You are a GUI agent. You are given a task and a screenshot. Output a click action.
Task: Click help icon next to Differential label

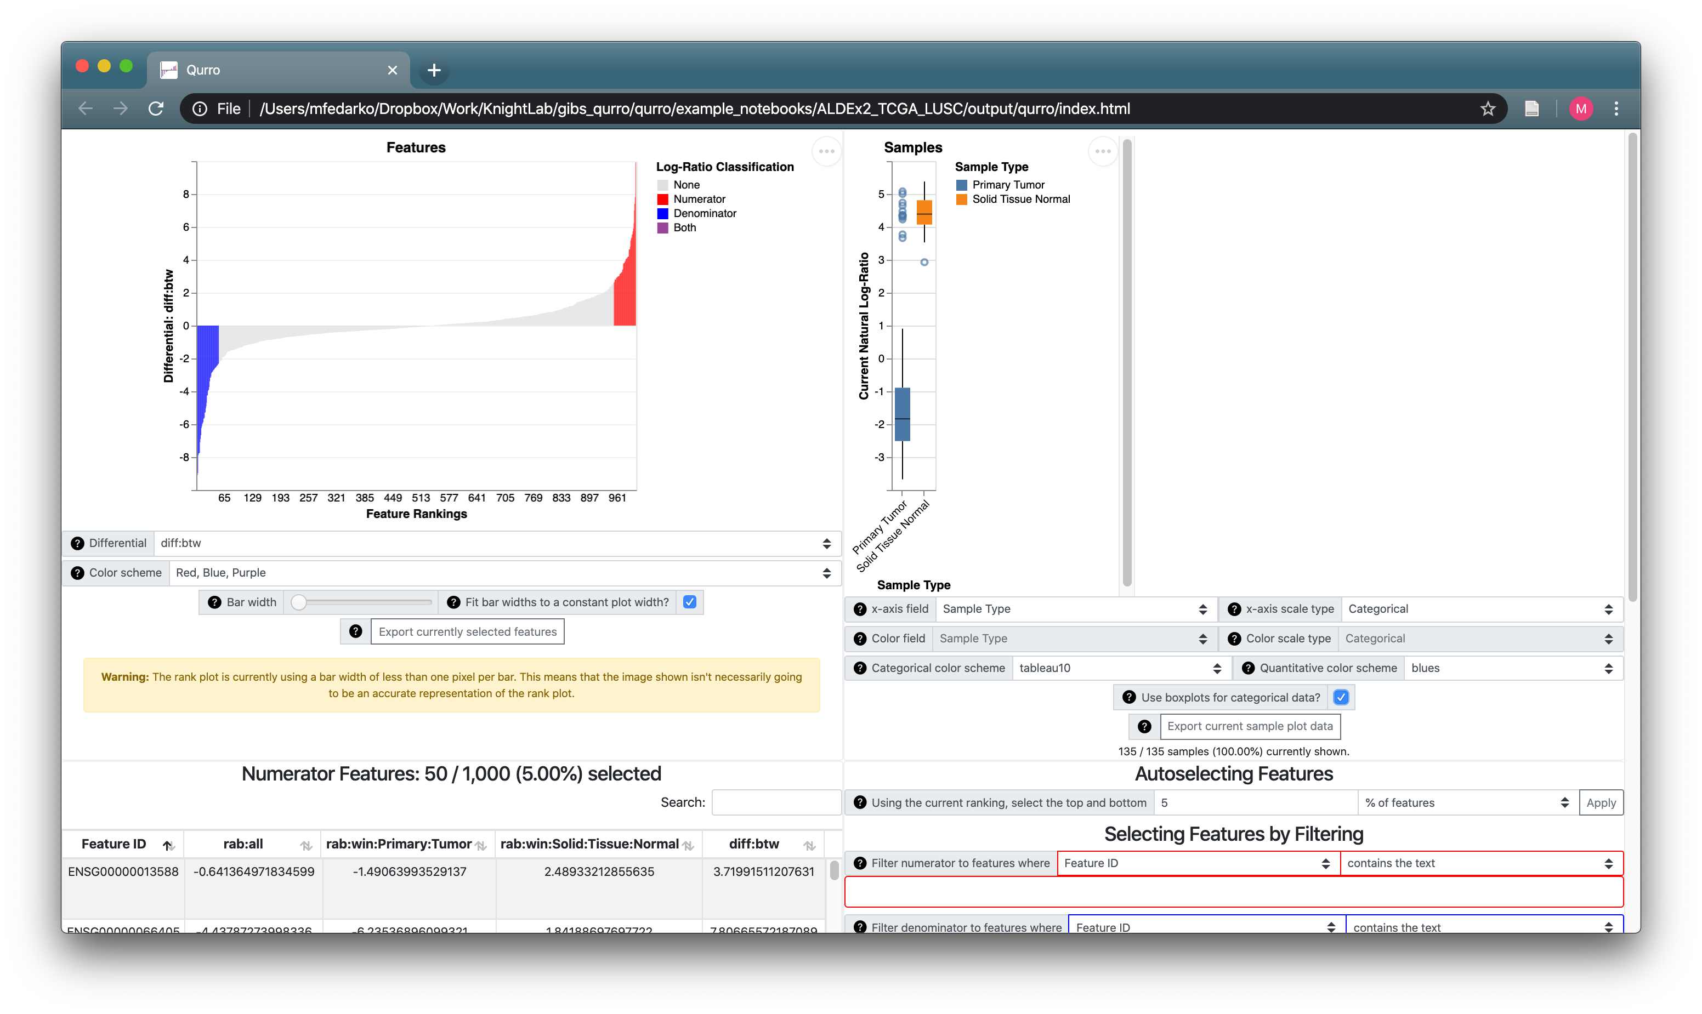[77, 543]
